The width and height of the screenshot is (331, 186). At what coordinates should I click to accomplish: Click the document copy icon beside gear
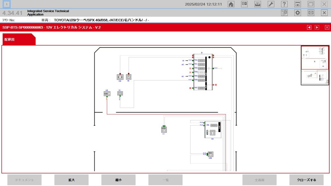pos(284,13)
